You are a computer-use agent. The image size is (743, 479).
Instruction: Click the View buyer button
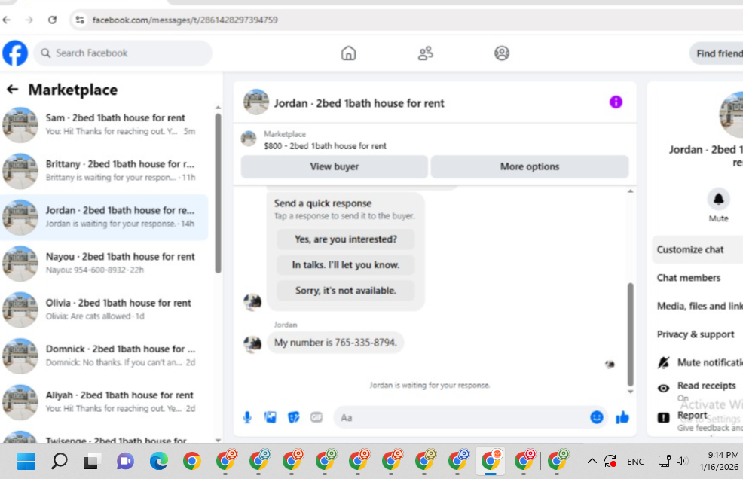click(x=334, y=166)
